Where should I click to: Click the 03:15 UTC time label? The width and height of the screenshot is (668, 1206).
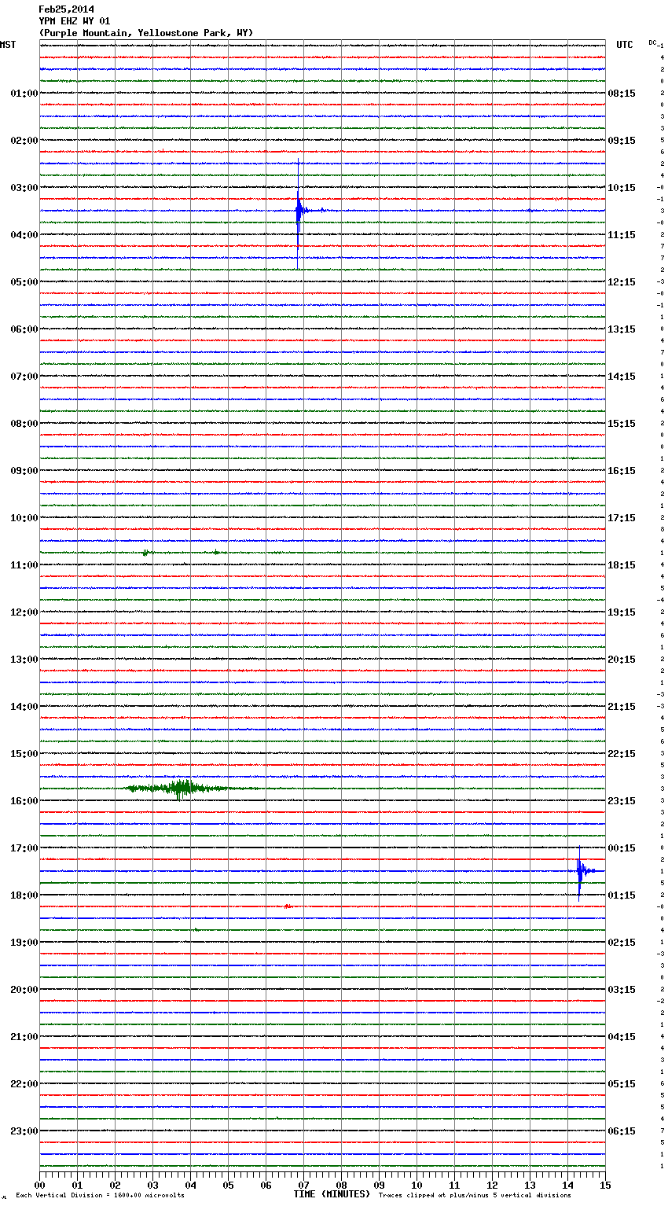622,990
